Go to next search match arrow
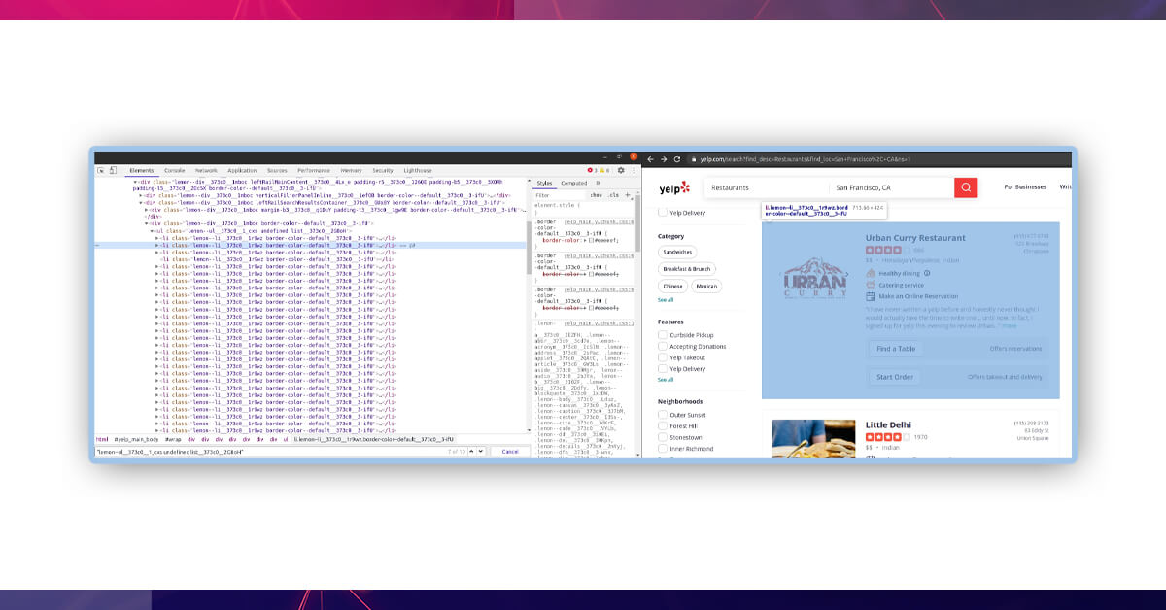The height and width of the screenshot is (610, 1166). (x=483, y=451)
